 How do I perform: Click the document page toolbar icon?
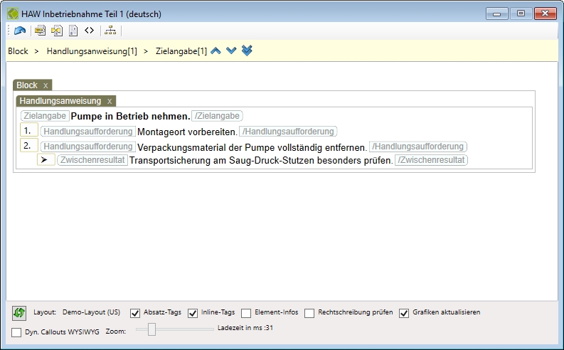coord(73,31)
